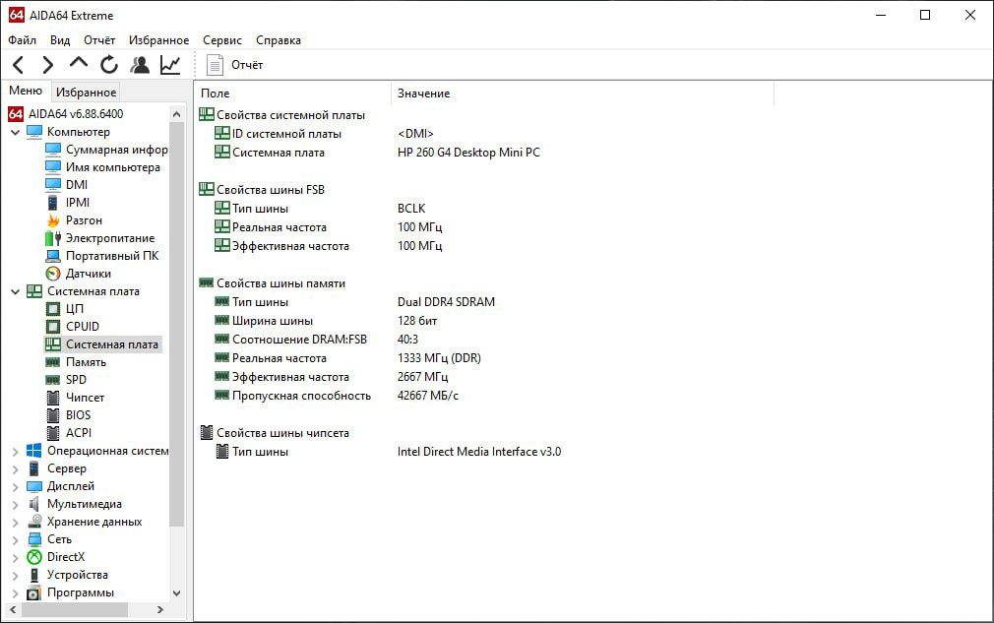This screenshot has height=623, width=994.
Task: Click the up-level arrow toolbar icon
Action: click(79, 63)
